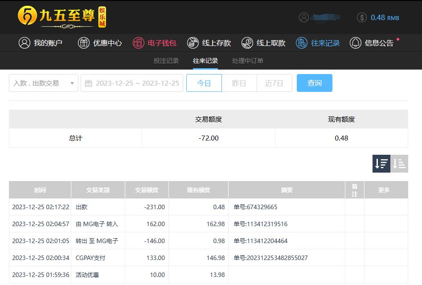This screenshot has height=285, width=422.
Task: Open 优惠中心 gift icon
Action: (x=84, y=43)
